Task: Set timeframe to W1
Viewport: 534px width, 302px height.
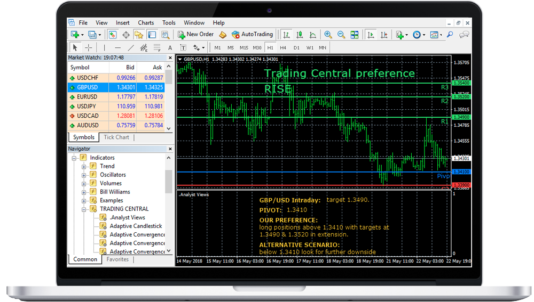Action: coord(310,48)
